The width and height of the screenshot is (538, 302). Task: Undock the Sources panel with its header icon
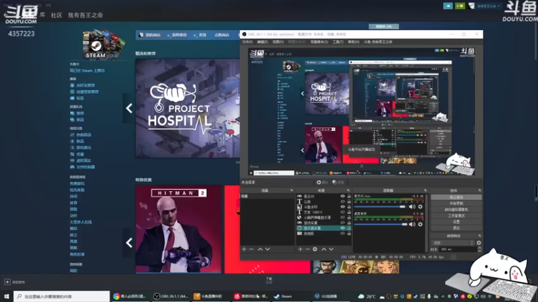point(348,191)
